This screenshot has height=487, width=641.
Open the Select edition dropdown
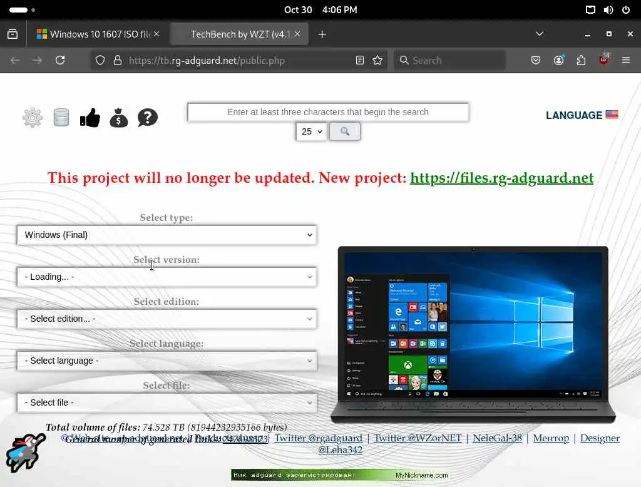point(167,319)
